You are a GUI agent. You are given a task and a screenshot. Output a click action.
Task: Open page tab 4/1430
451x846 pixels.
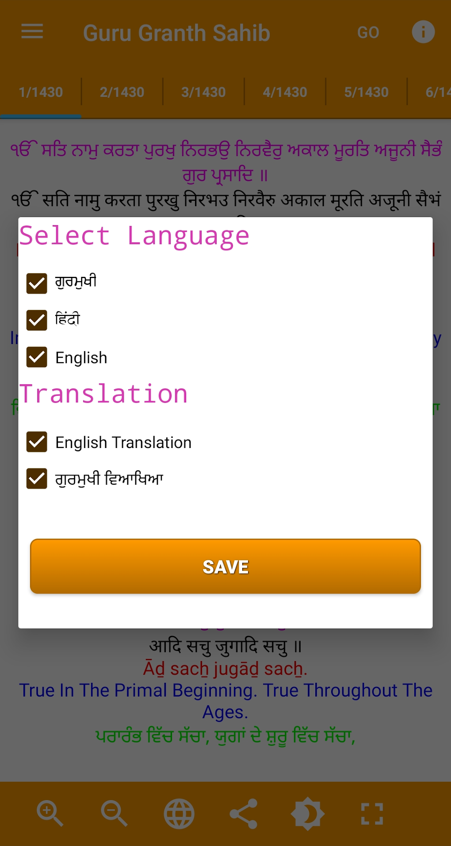[285, 92]
